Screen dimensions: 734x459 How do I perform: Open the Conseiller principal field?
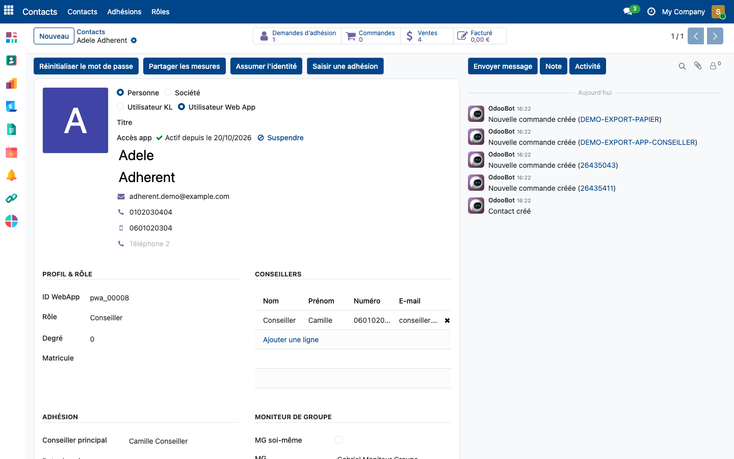point(183,441)
